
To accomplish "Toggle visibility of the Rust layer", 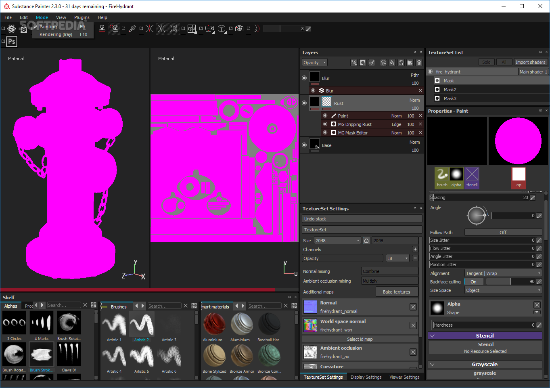I will pyautogui.click(x=304, y=103).
